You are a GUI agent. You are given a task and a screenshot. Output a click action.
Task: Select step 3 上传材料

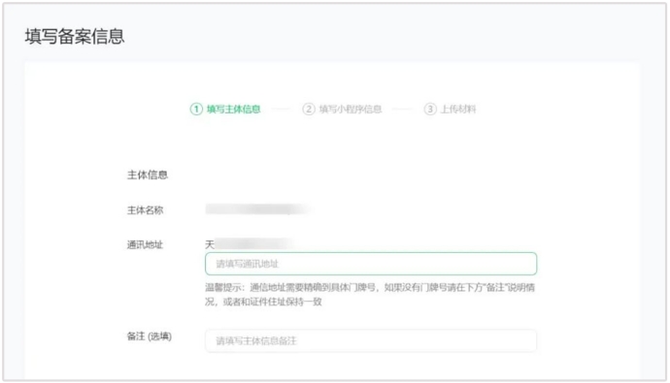tap(450, 110)
